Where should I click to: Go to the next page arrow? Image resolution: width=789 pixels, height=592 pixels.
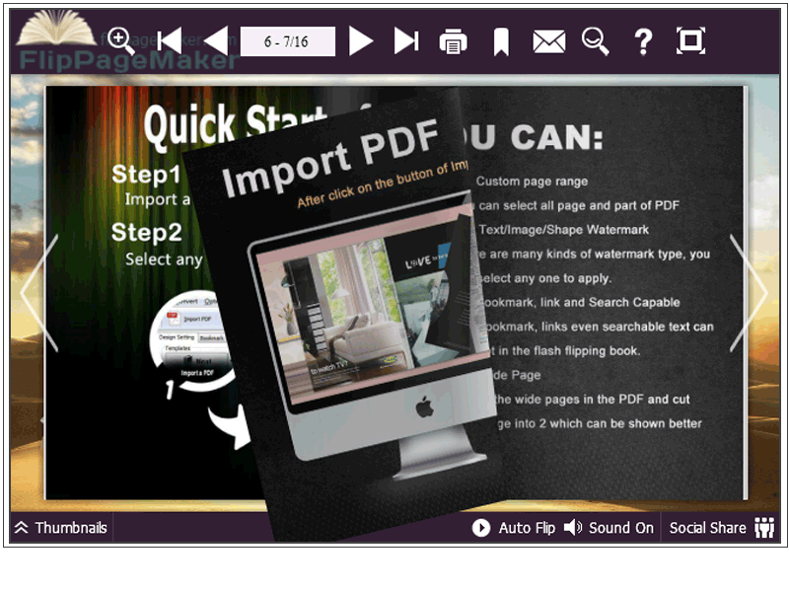tap(361, 41)
